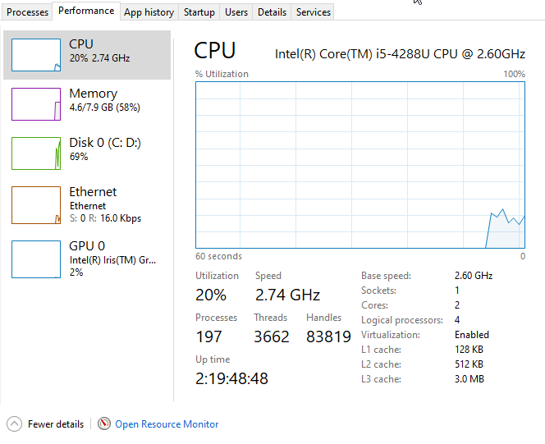
Task: Open the Disk 0 (C: D:) graph thumbnail
Action: pyautogui.click(x=36, y=153)
